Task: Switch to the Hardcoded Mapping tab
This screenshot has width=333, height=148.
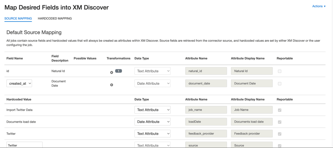Action: tap(55, 18)
